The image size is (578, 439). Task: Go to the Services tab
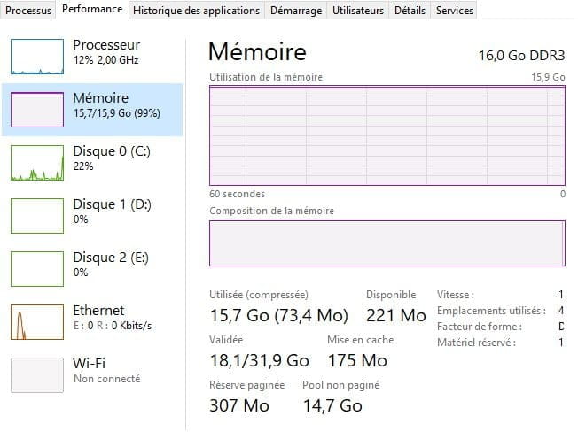456,11
